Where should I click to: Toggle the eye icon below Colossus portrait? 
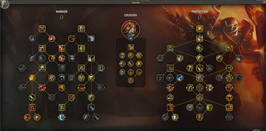[x=131, y=38]
